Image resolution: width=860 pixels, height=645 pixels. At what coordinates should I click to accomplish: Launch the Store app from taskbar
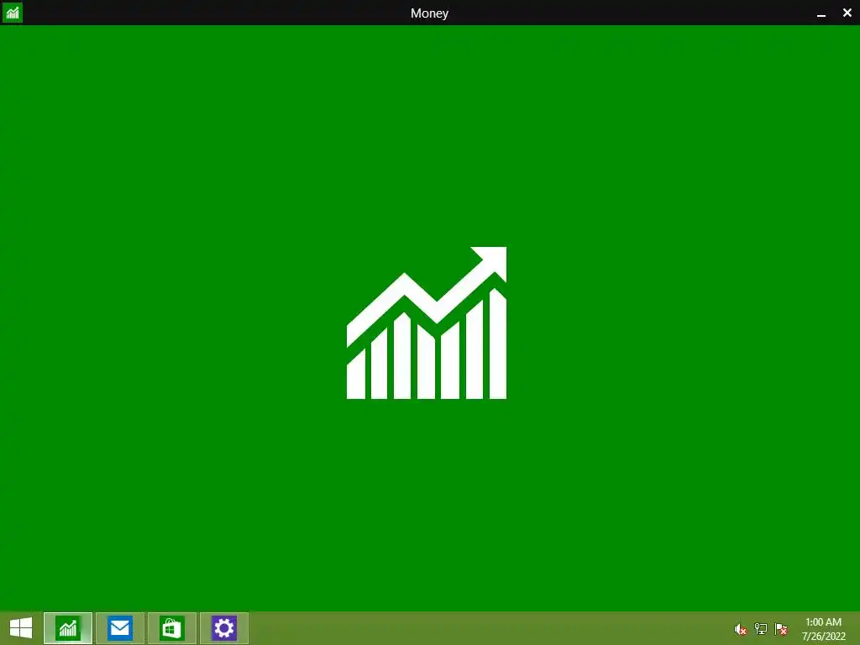click(x=172, y=628)
